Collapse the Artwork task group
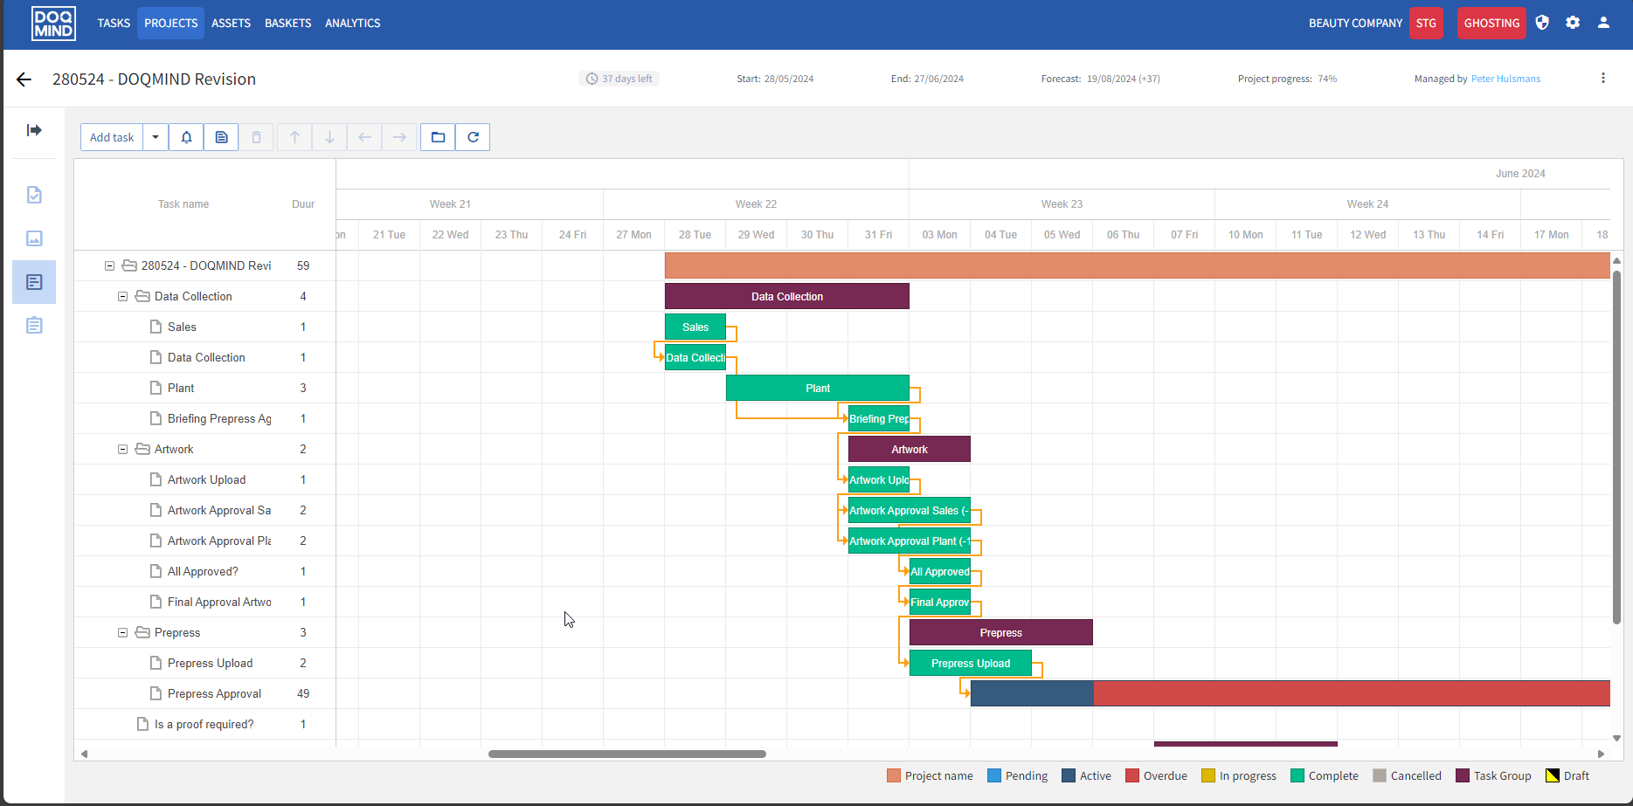 pos(123,450)
